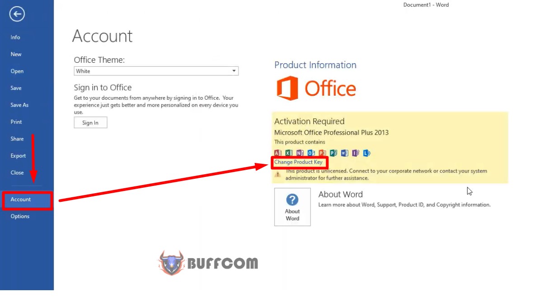533x297 pixels.
Task: Select the Account tab in the sidebar
Action: tap(27, 200)
